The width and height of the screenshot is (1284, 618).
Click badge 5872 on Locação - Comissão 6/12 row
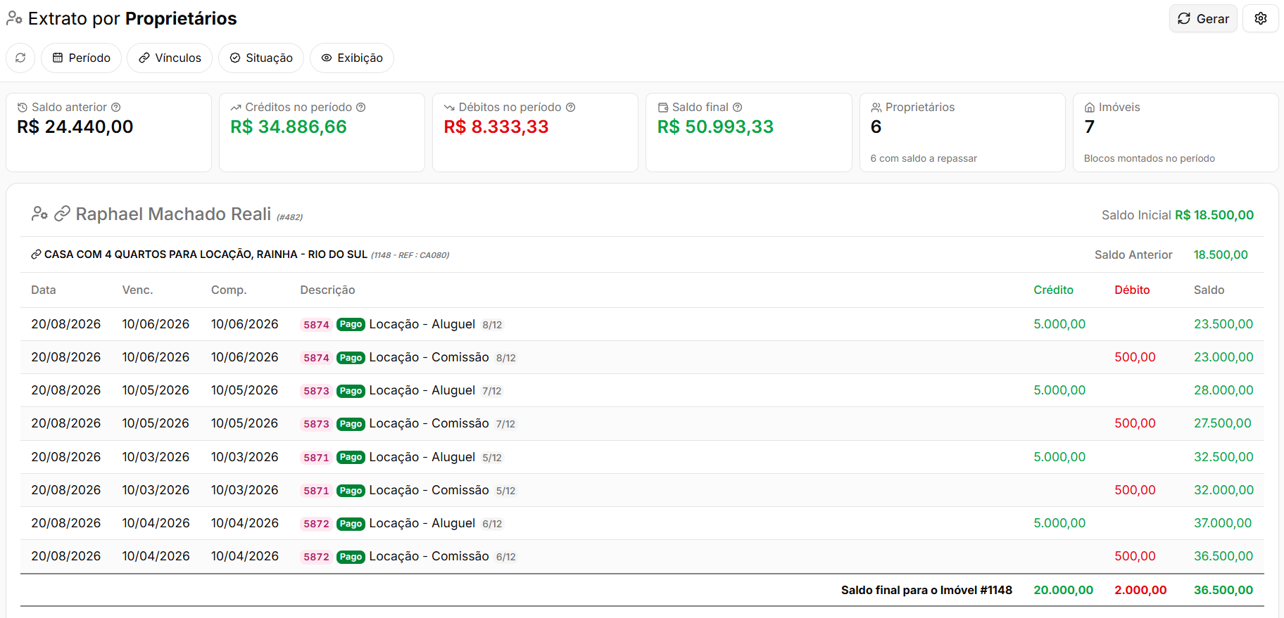click(316, 557)
